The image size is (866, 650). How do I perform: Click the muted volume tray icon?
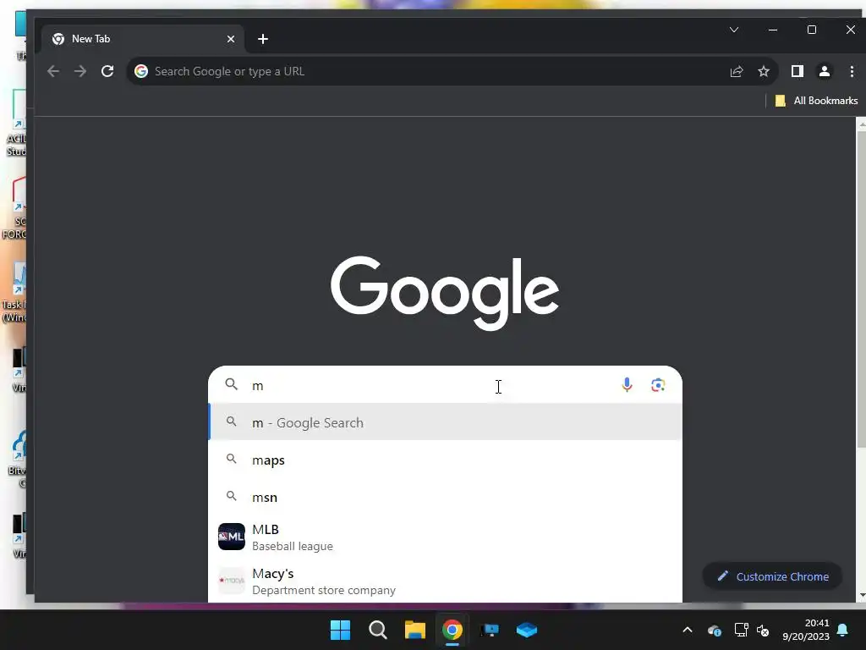click(x=763, y=630)
